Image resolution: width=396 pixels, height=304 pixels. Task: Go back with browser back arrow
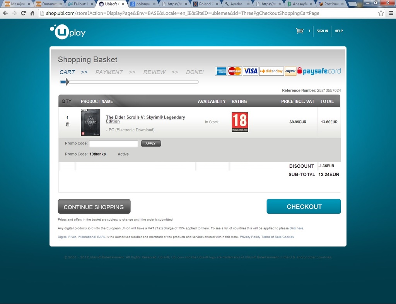pyautogui.click(x=5, y=13)
